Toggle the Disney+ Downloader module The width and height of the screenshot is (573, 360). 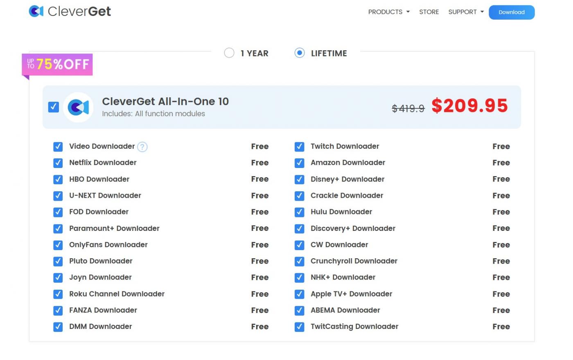[x=299, y=179]
